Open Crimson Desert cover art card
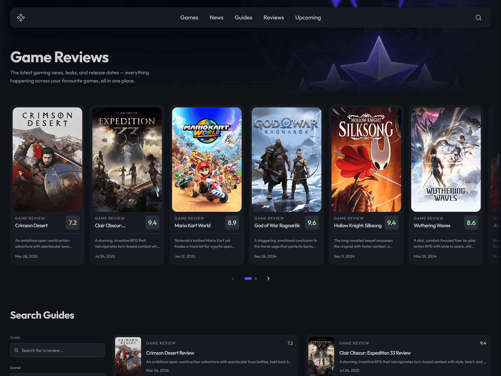Screen dimensions: 501x376 click(47, 160)
